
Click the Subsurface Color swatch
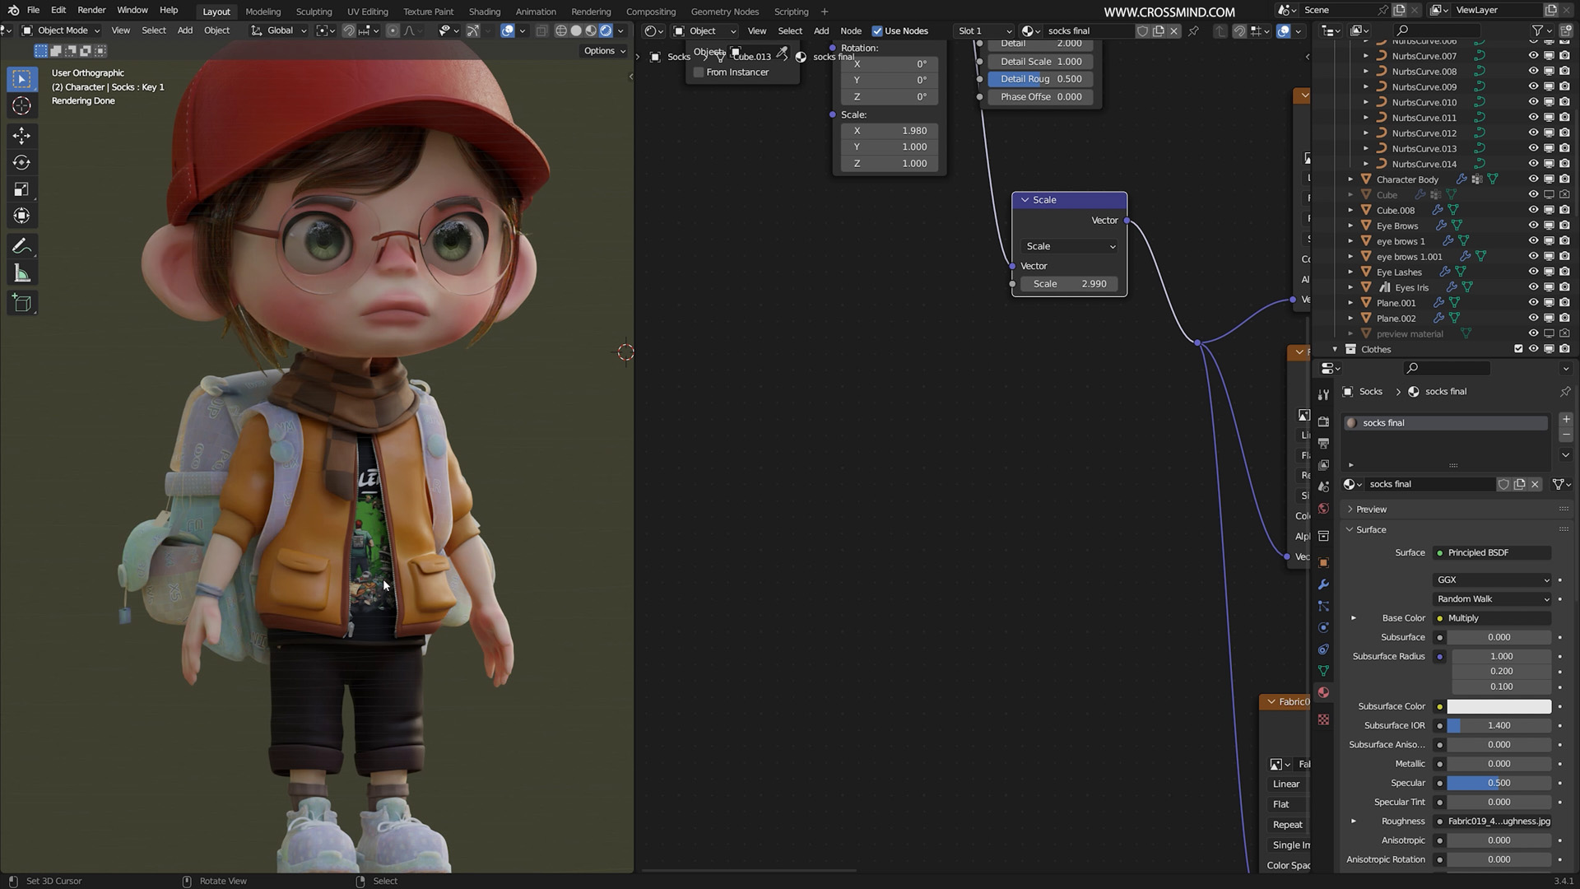1498,706
